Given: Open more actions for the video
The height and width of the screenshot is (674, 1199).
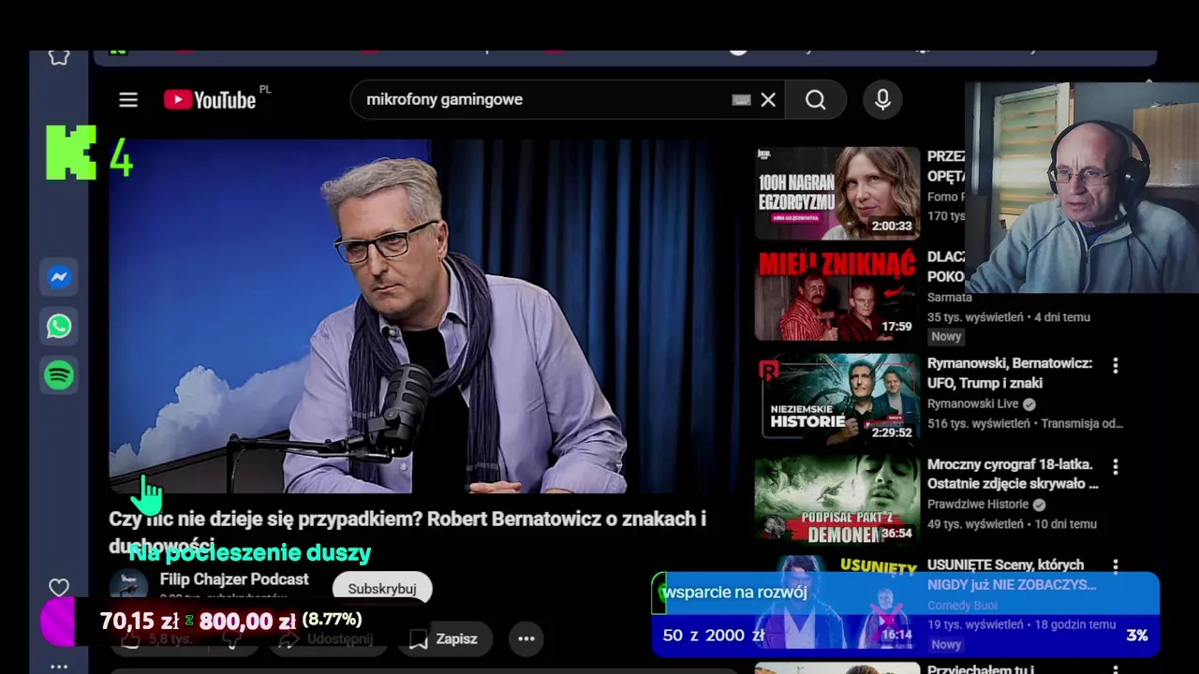Looking at the screenshot, I should tap(526, 638).
